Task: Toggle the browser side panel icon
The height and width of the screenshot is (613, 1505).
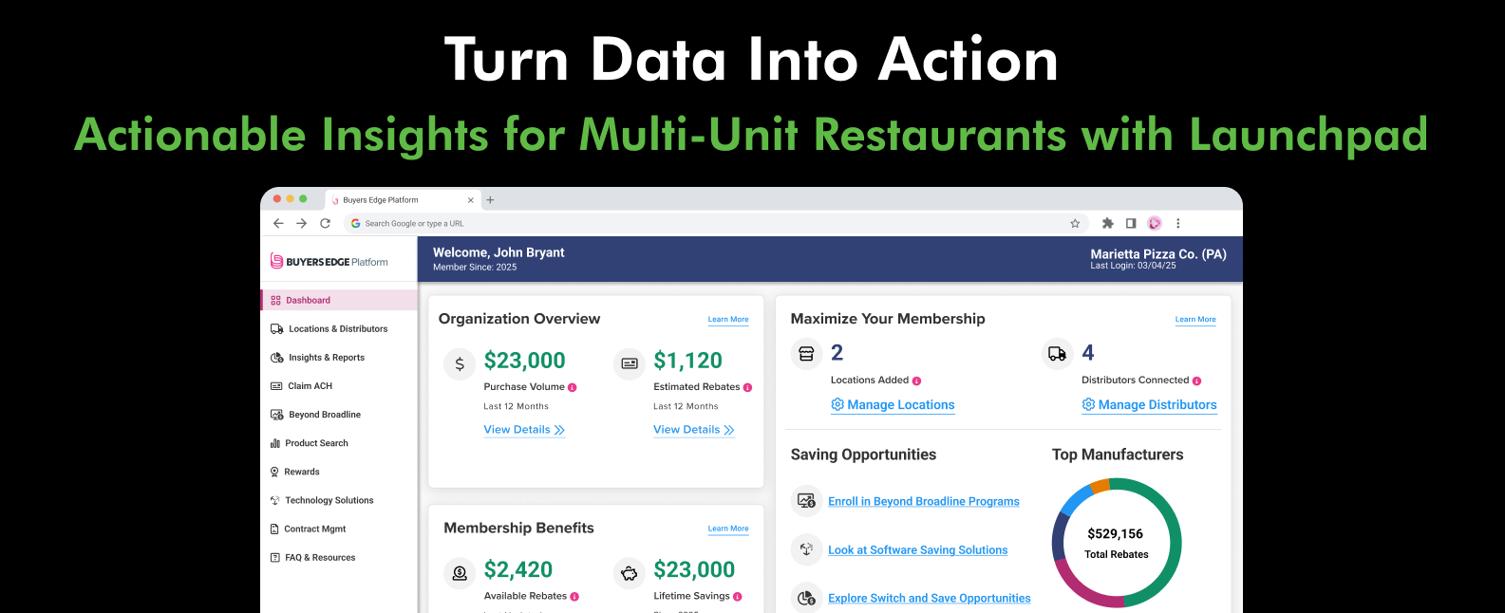Action: tap(1131, 224)
